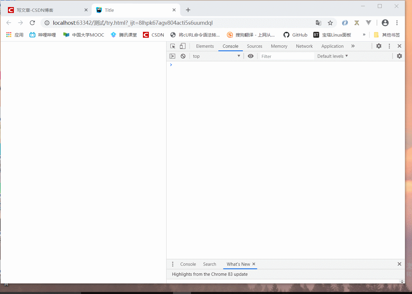Select the drawer Search tab

coord(210,264)
